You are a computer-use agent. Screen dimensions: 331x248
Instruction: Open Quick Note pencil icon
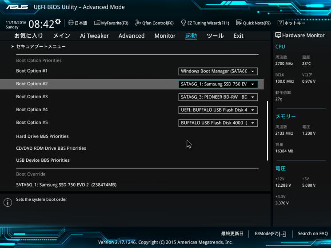[239, 23]
